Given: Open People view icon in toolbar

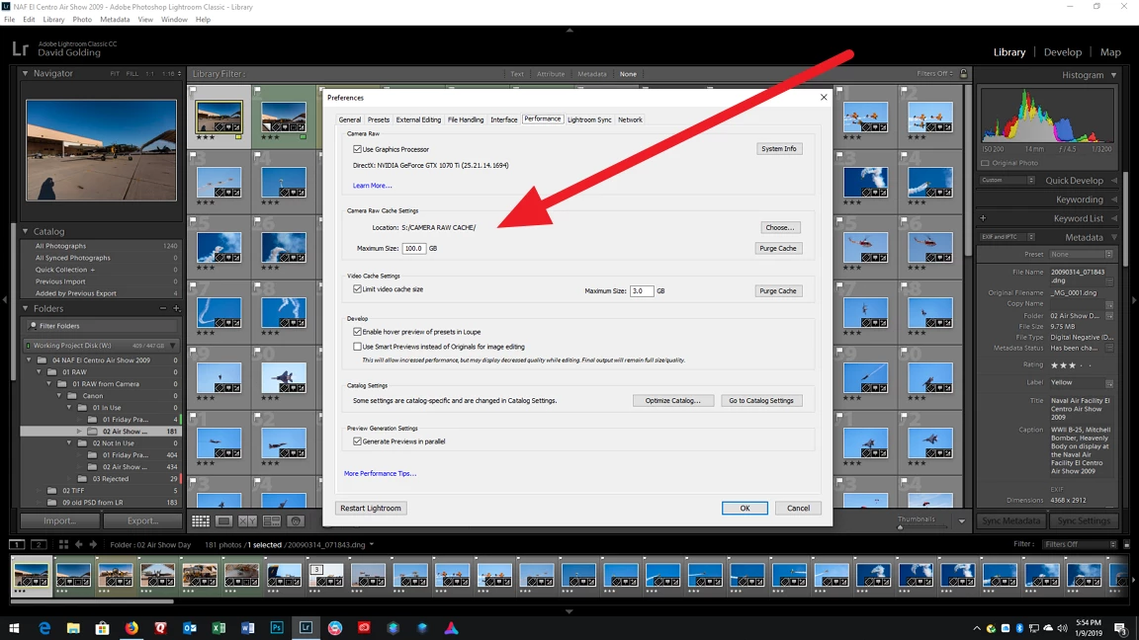Looking at the screenshot, I should point(295,521).
